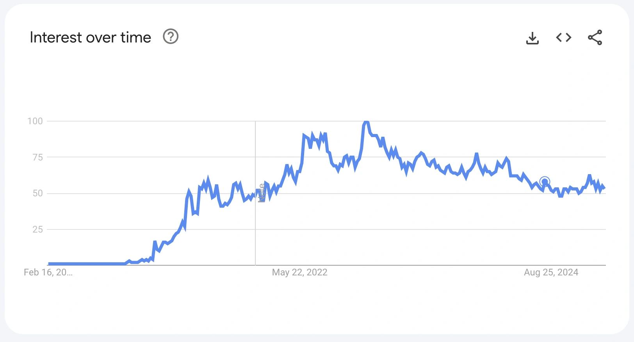
Task: Select the circled highlighted data point
Action: 545,182
